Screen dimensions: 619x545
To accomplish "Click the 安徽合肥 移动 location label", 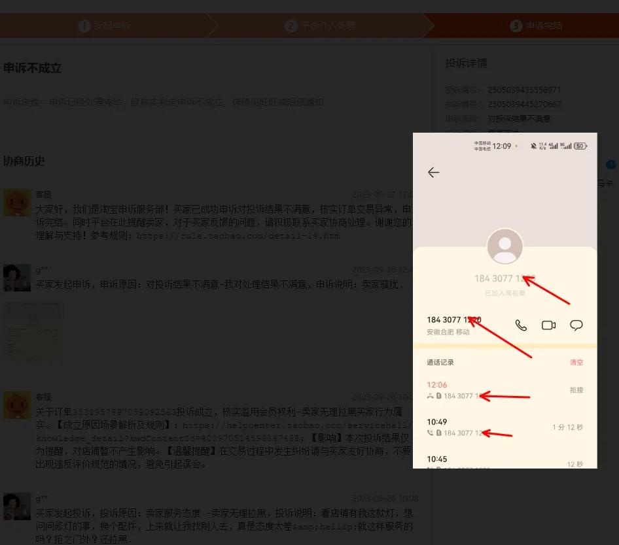I will 448,332.
